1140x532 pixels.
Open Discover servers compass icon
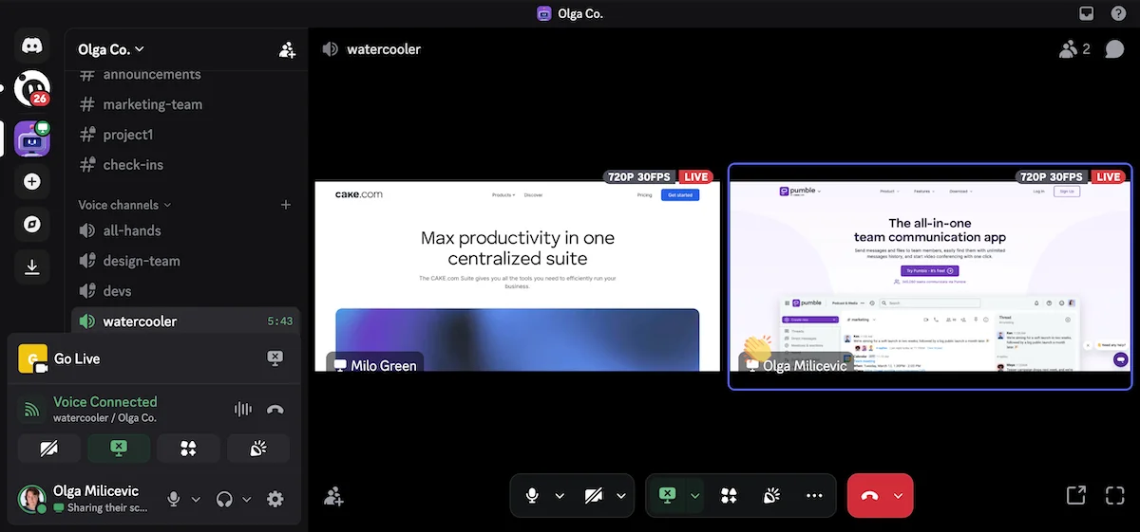pos(32,225)
